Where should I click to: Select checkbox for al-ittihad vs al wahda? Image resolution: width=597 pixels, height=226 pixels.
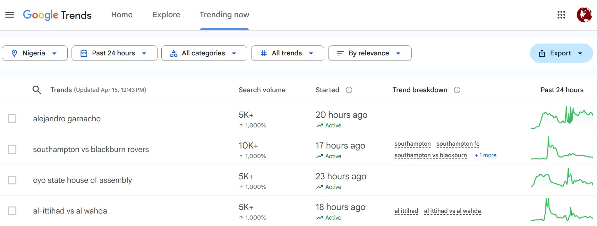point(12,211)
